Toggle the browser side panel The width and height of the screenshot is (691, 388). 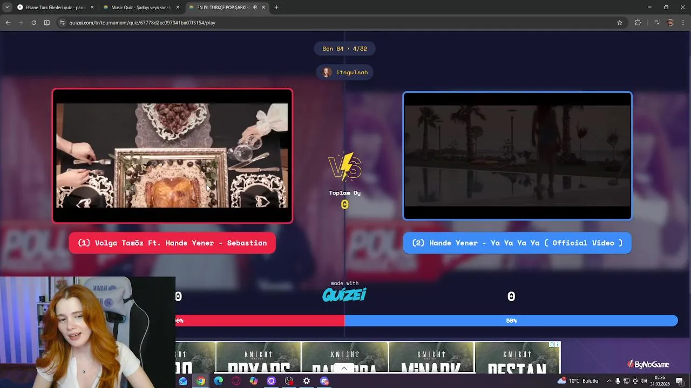[x=47, y=23]
